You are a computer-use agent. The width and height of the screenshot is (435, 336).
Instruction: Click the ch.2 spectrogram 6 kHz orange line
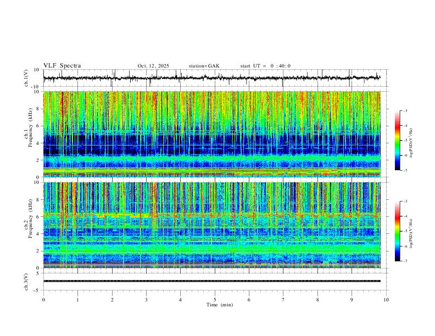tap(212, 215)
